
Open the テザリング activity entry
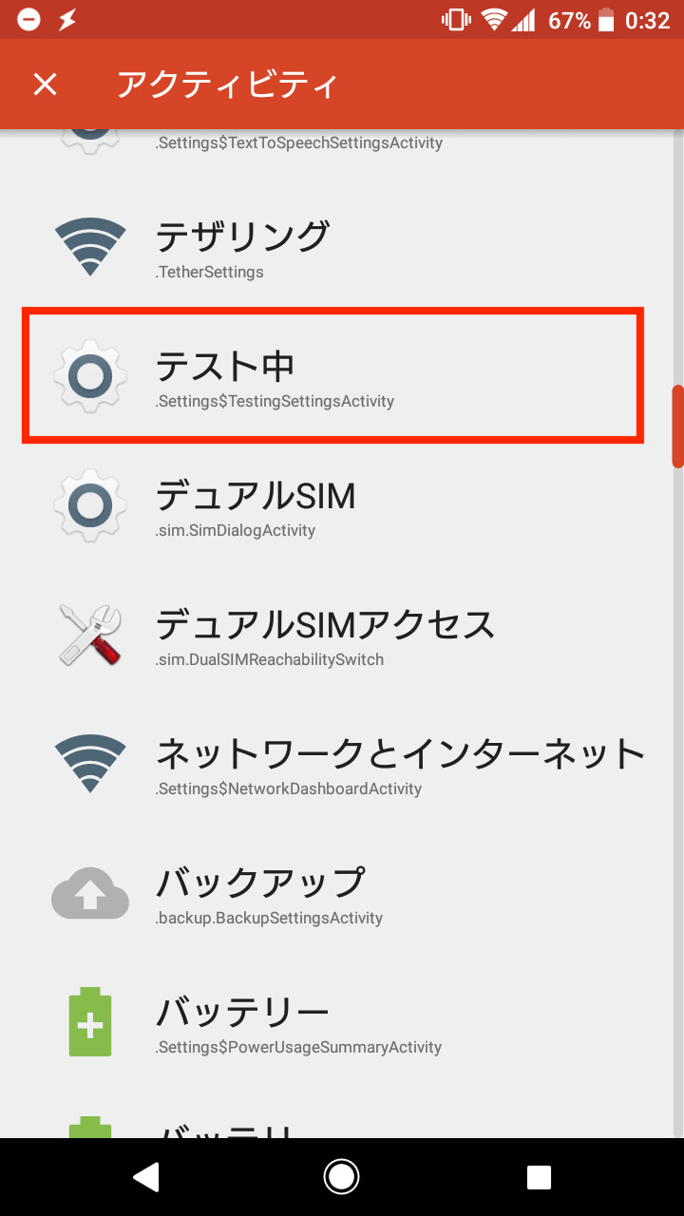click(342, 247)
